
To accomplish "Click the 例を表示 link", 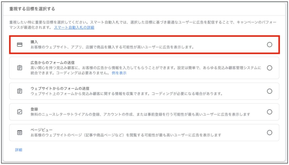I will [119, 73].
